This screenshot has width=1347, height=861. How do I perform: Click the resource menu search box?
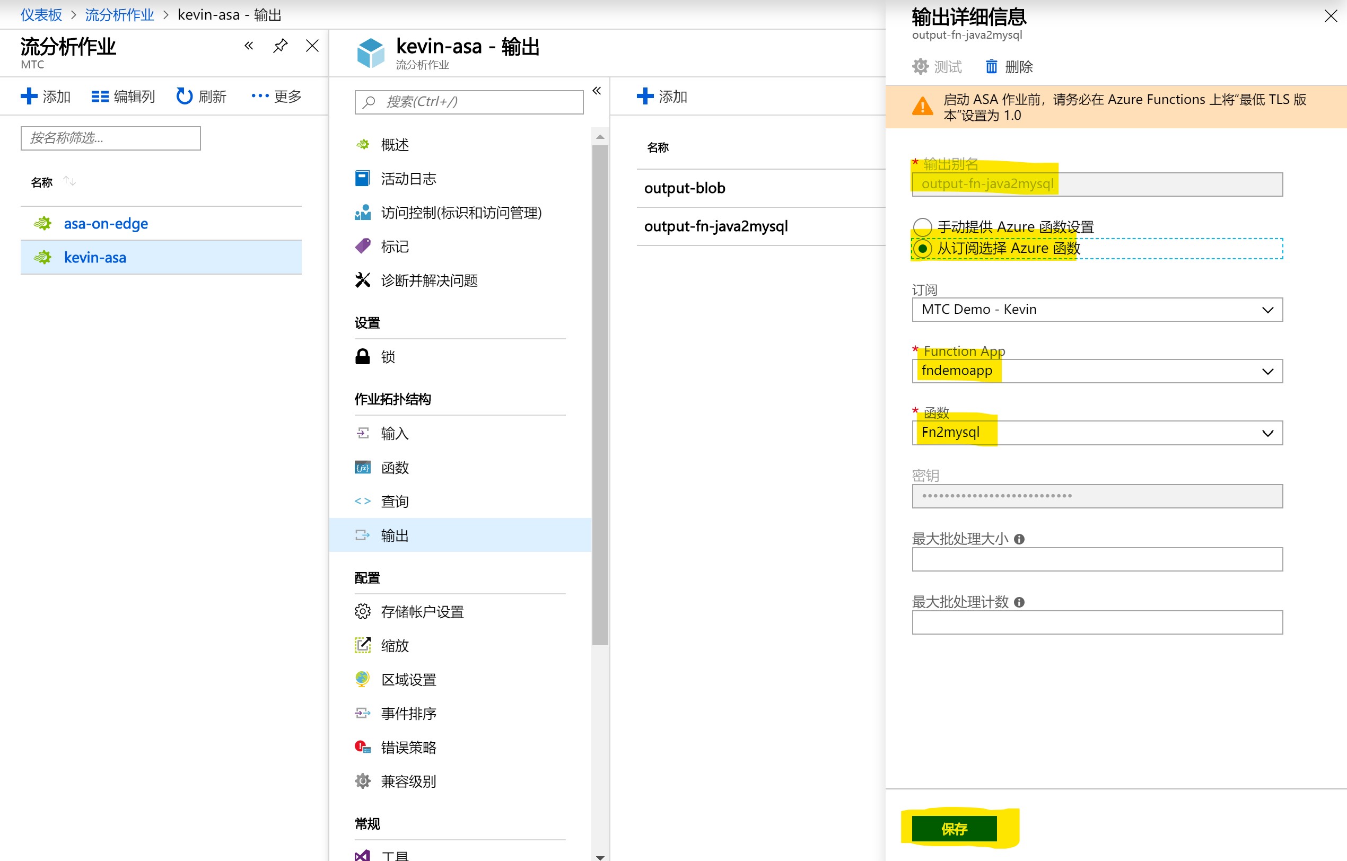click(469, 102)
